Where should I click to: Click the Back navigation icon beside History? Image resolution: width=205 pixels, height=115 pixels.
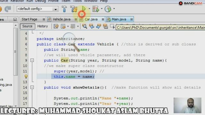[63, 26]
